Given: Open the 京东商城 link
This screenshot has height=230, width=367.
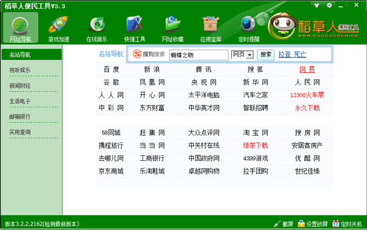Looking at the screenshot, I should coord(111,171).
